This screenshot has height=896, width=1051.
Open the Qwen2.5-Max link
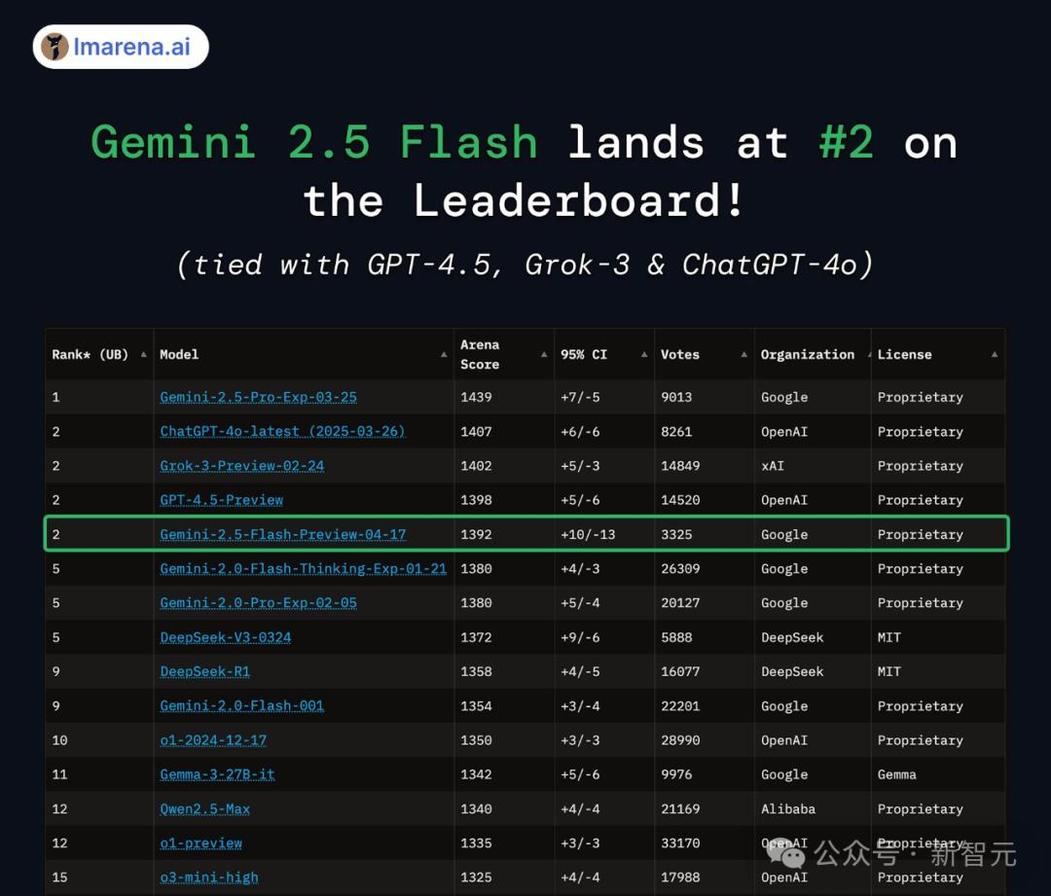point(204,808)
